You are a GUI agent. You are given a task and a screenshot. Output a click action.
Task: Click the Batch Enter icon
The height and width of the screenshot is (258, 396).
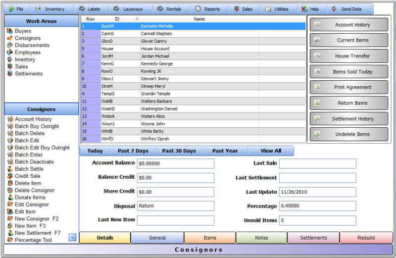coord(10,155)
